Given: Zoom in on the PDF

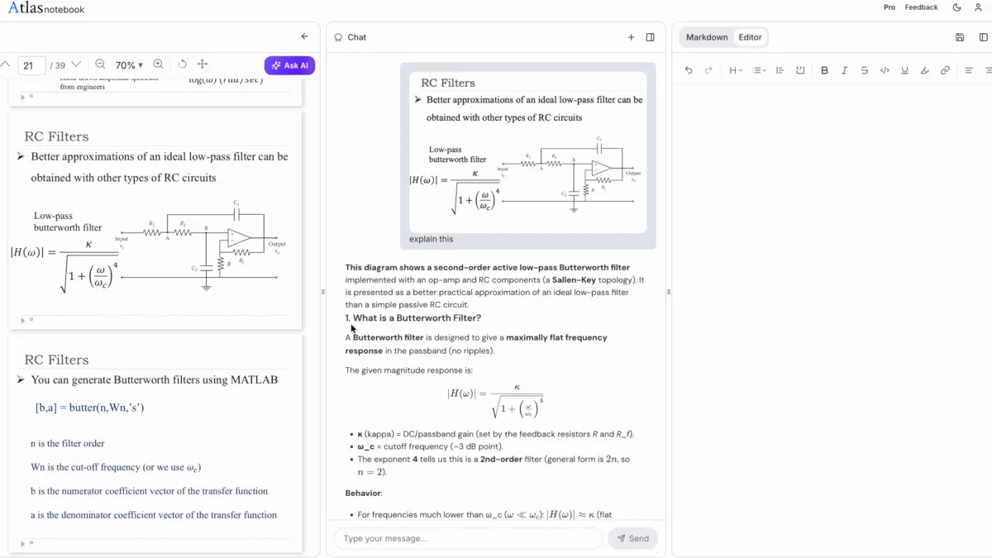Looking at the screenshot, I should pyautogui.click(x=158, y=64).
